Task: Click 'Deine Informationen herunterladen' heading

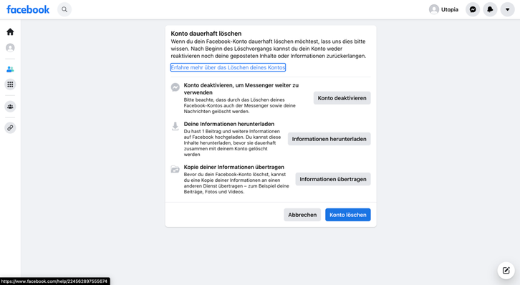Action: (229, 124)
